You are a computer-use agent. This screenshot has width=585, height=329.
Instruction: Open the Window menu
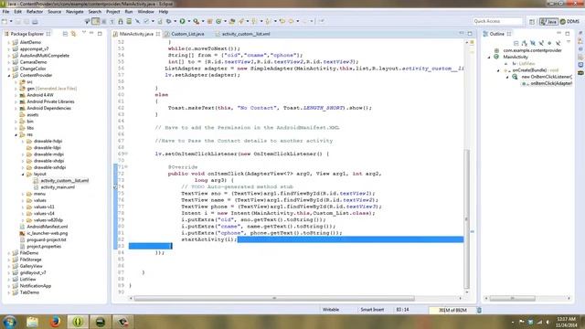point(145,12)
